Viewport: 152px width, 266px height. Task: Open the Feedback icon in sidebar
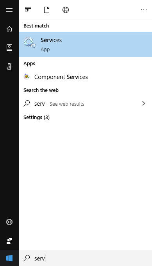tap(9, 241)
